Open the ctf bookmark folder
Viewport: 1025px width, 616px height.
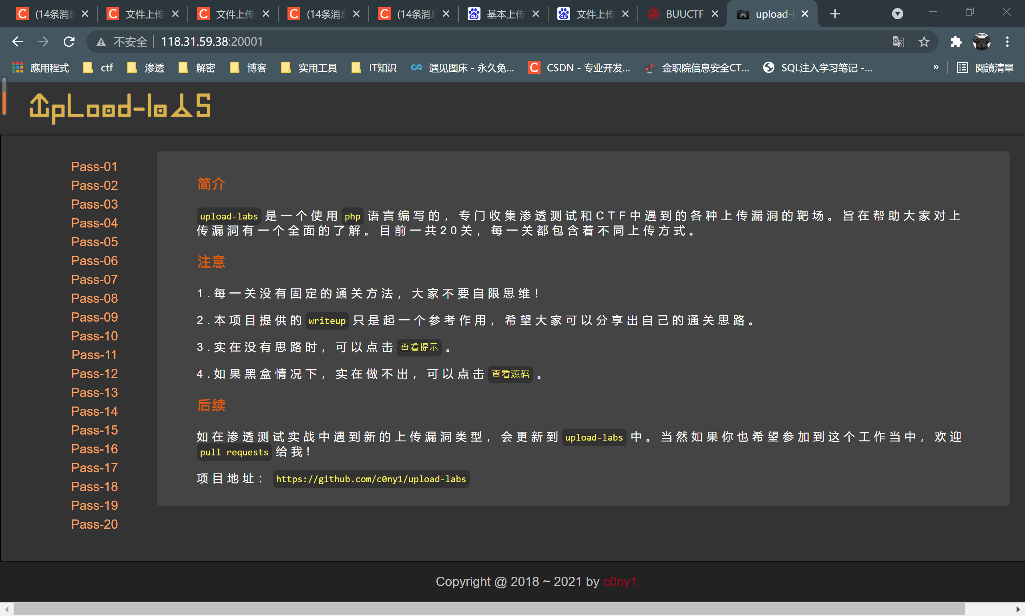tap(98, 68)
